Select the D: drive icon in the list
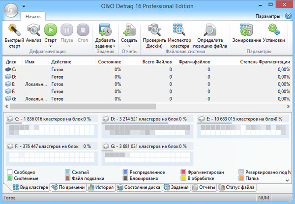Screen dimensions: 295x204 tap(8, 77)
